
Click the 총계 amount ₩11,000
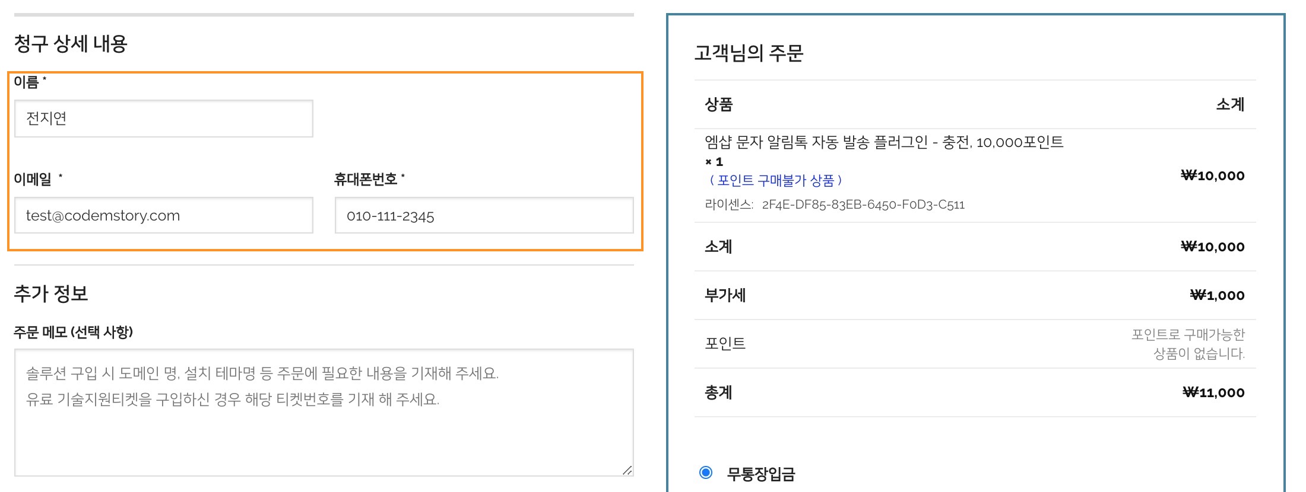click(1213, 392)
